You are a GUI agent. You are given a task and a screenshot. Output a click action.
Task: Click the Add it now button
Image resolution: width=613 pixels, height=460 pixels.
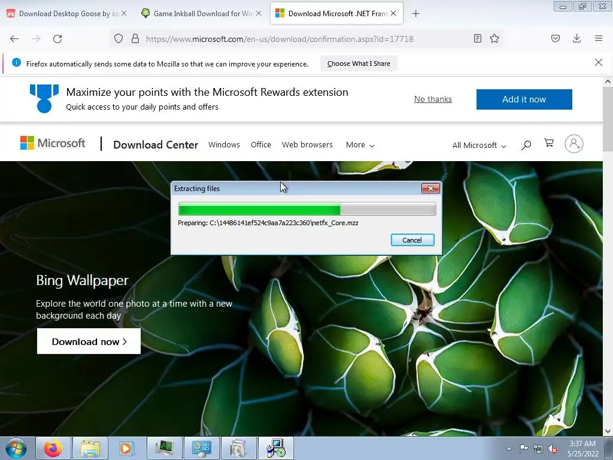click(x=524, y=99)
